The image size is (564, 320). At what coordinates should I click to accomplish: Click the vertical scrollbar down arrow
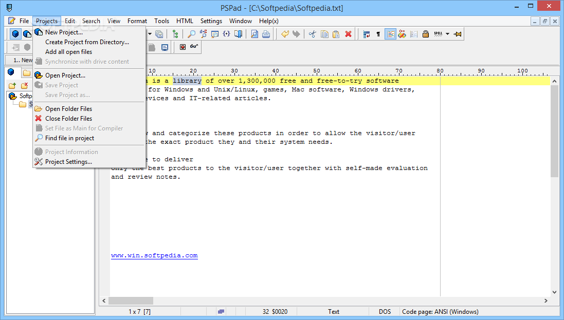554,292
